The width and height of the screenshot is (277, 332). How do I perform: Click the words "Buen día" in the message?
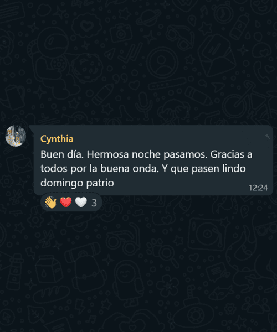coord(62,154)
